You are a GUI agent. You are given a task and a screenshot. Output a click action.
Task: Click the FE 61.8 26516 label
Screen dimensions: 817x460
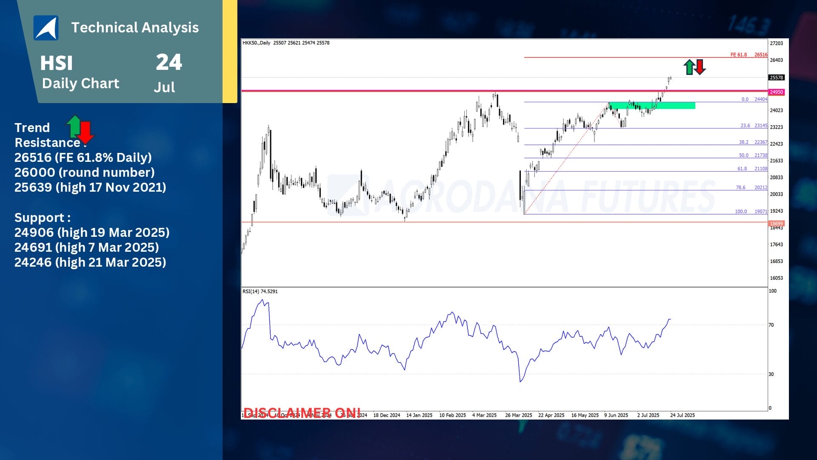click(x=748, y=55)
